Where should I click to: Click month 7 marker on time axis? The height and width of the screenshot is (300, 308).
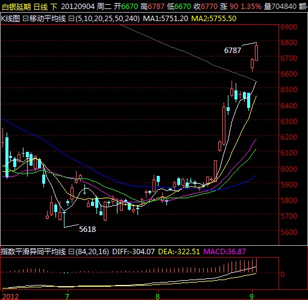click(x=67, y=296)
